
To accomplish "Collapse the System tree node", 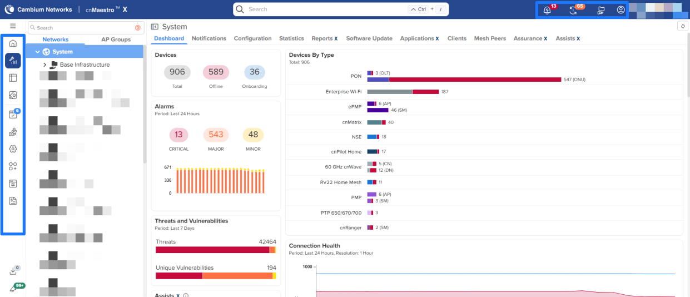I will [37, 52].
